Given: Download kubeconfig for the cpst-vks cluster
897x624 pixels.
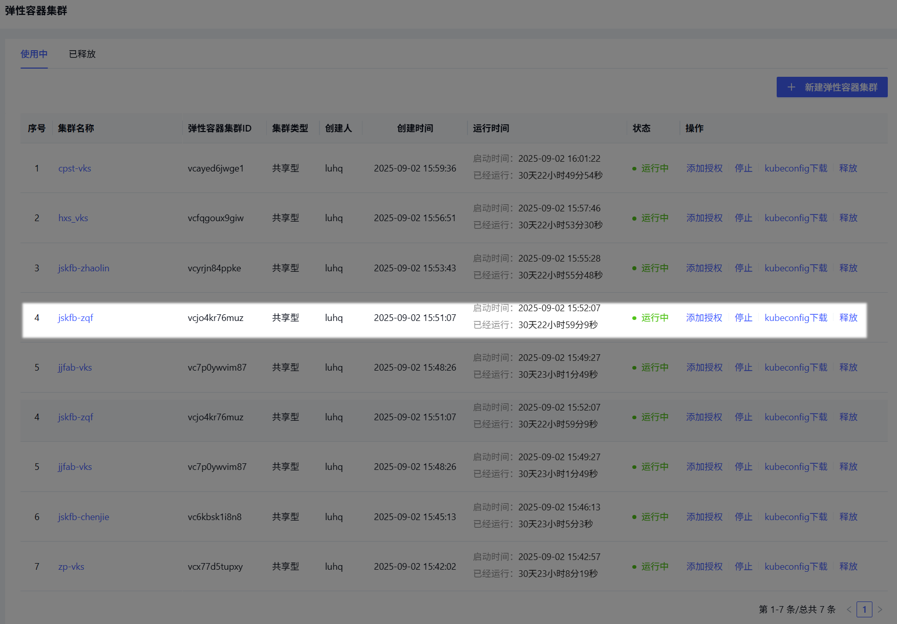Looking at the screenshot, I should click(x=796, y=168).
